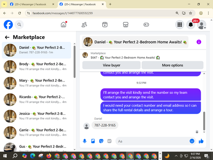213x160 pixels.
Task: Click the View buyer button
Action: click(x=112, y=65)
